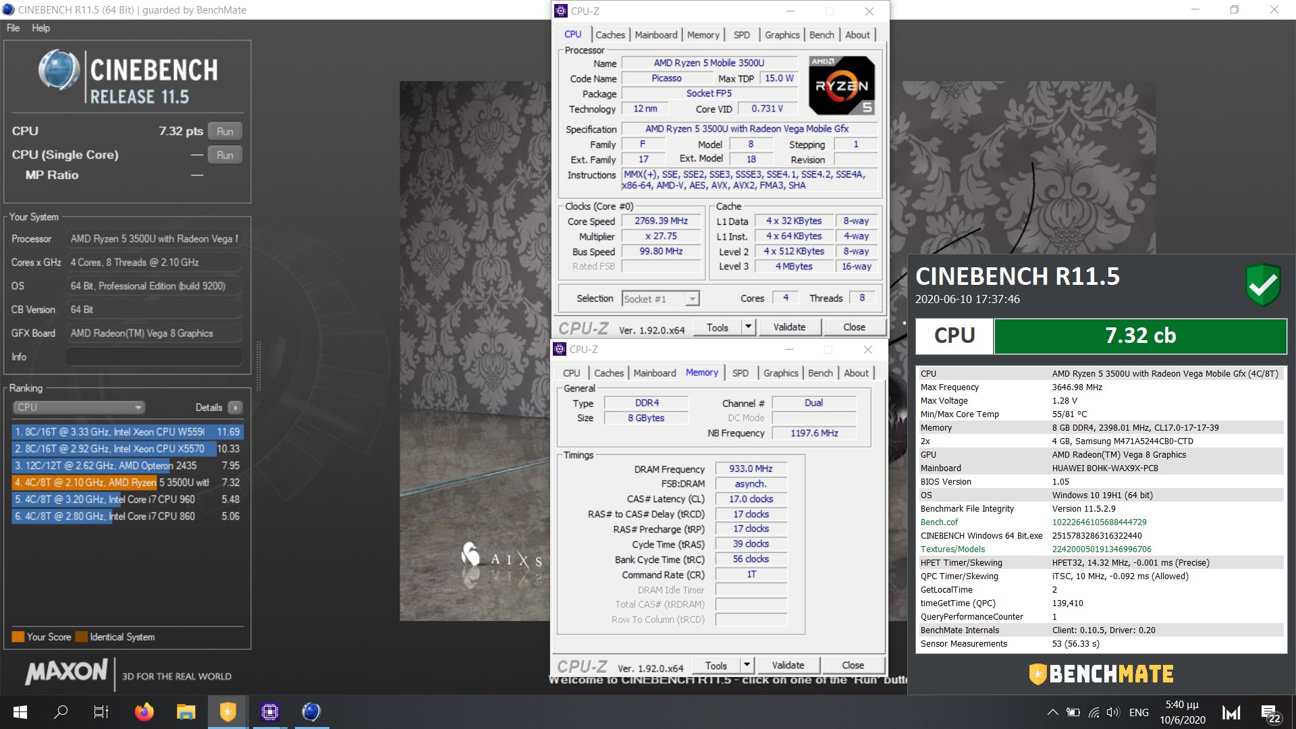The height and width of the screenshot is (729, 1296).
Task: Click the Cinebench release 11.5 logo
Action: pyautogui.click(x=128, y=78)
